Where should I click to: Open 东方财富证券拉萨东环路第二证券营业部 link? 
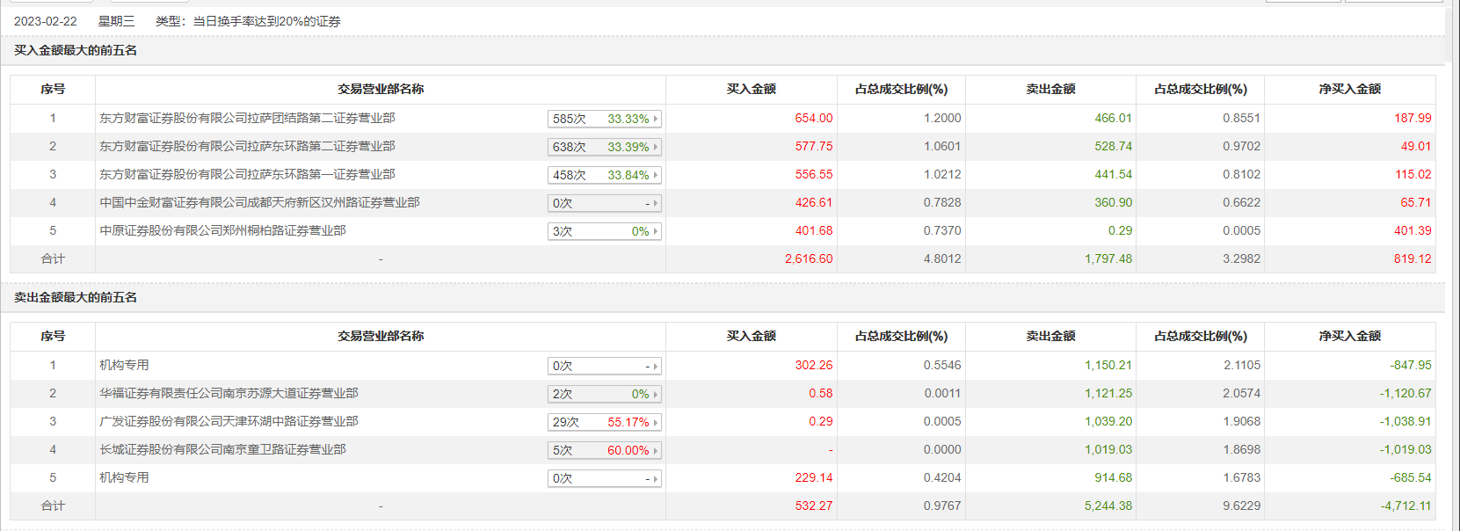247,146
